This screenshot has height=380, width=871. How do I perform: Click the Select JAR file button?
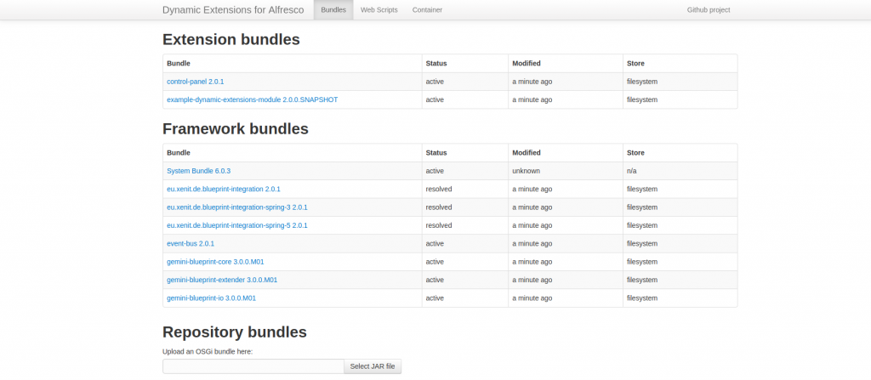(373, 366)
